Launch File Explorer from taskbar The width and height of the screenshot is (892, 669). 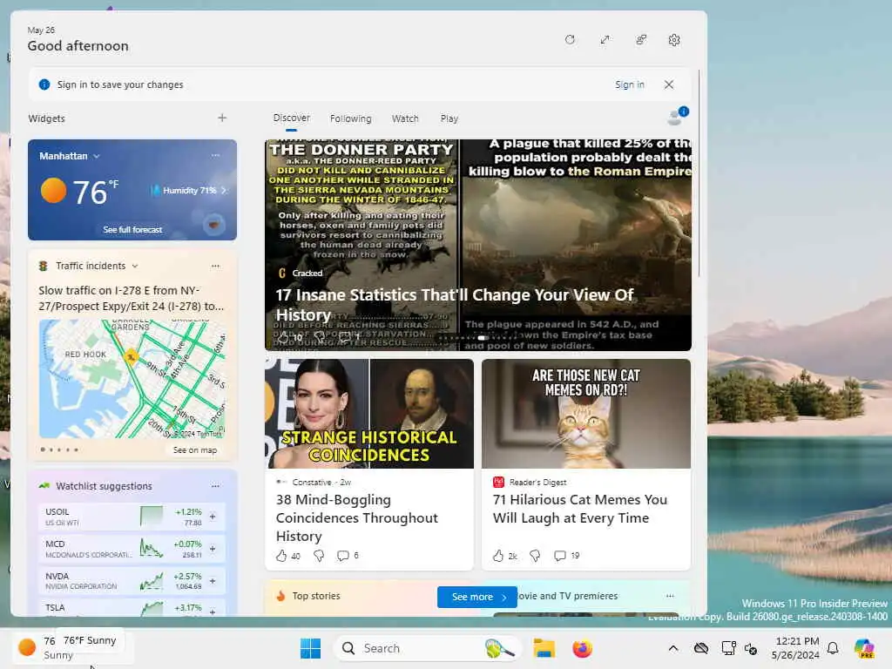coord(544,648)
